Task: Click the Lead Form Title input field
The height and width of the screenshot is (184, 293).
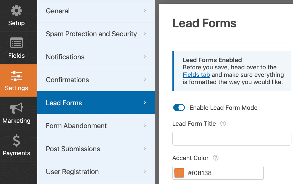Action: pos(232,138)
